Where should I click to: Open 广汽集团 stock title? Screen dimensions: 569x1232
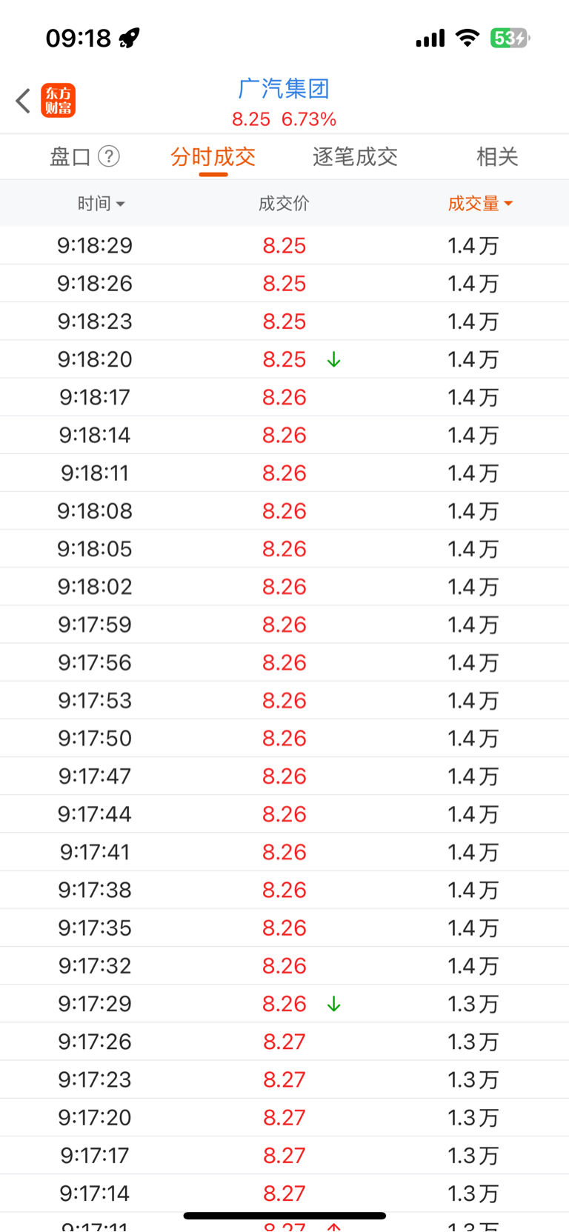(284, 89)
